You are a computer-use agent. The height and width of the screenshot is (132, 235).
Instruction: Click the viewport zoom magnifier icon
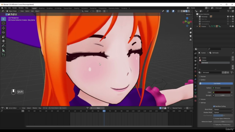[191, 29]
